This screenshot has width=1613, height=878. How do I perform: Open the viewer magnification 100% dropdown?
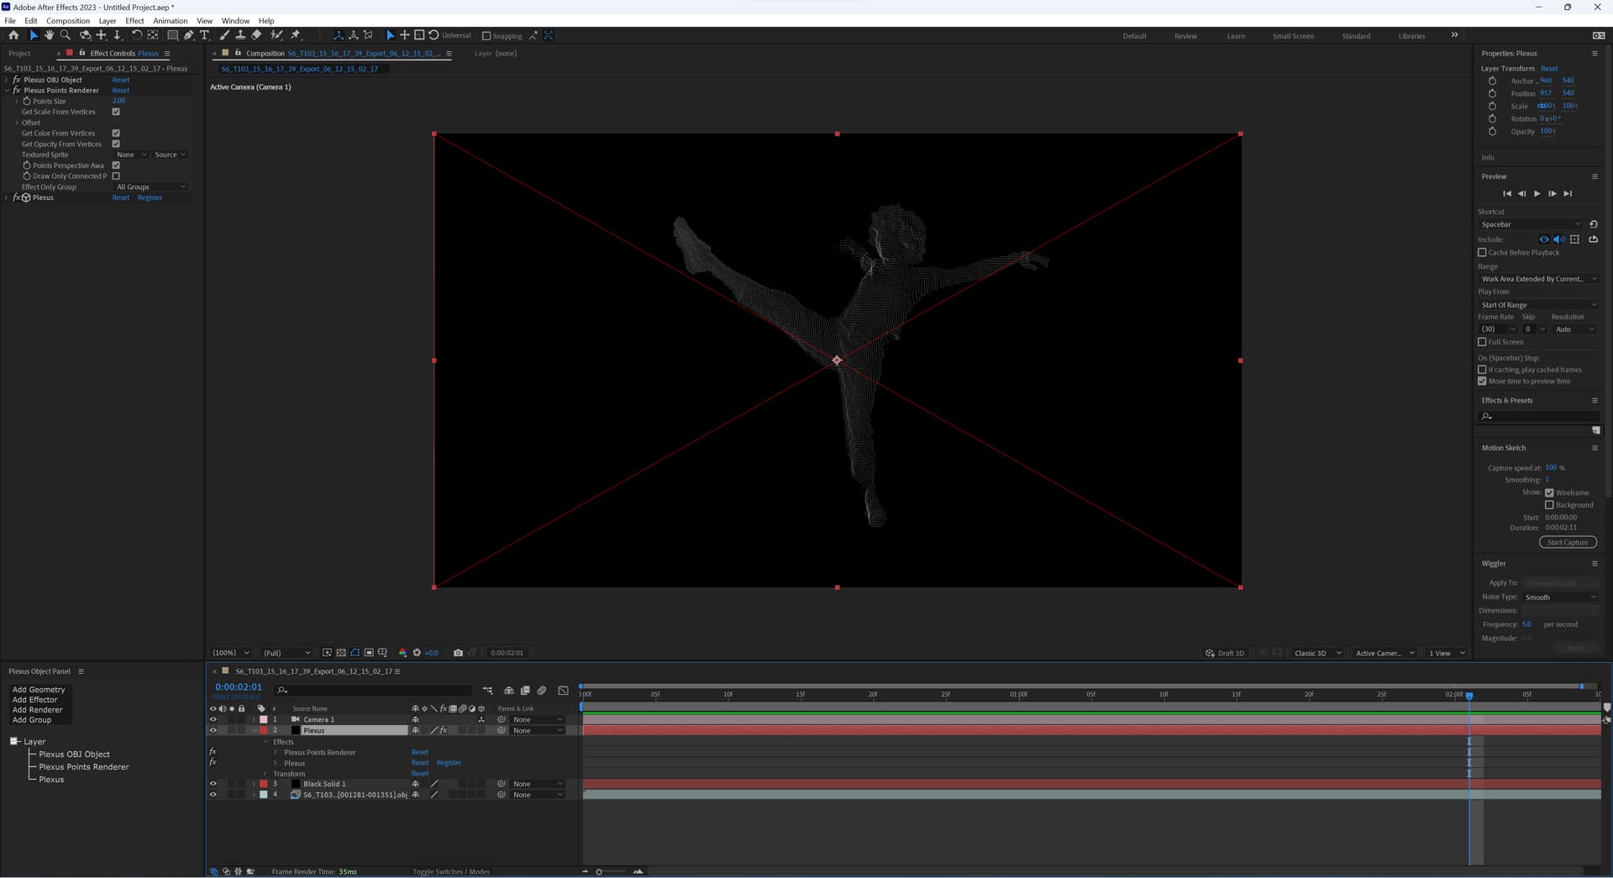click(x=231, y=653)
